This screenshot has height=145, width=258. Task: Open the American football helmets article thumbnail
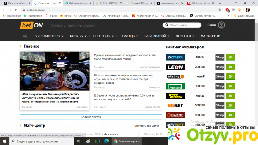click(x=55, y=71)
